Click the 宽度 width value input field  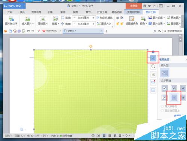(84, 23)
